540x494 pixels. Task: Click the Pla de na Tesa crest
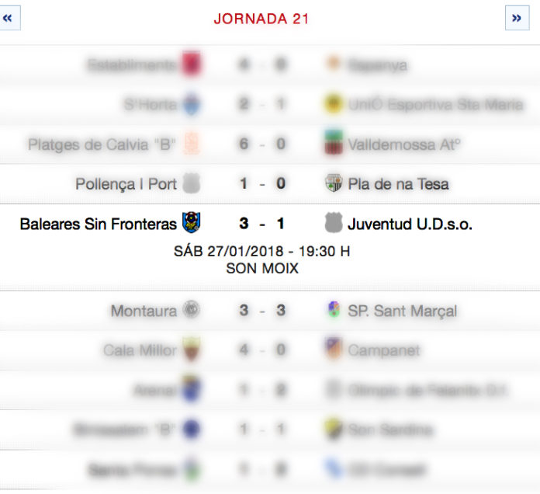tap(334, 183)
